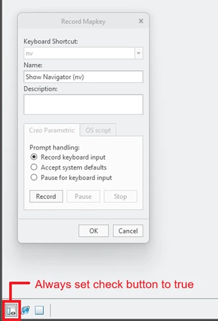Cancel the Record Mapkey dialog

coord(128,231)
